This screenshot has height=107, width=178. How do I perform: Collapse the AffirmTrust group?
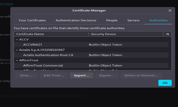[17, 60]
